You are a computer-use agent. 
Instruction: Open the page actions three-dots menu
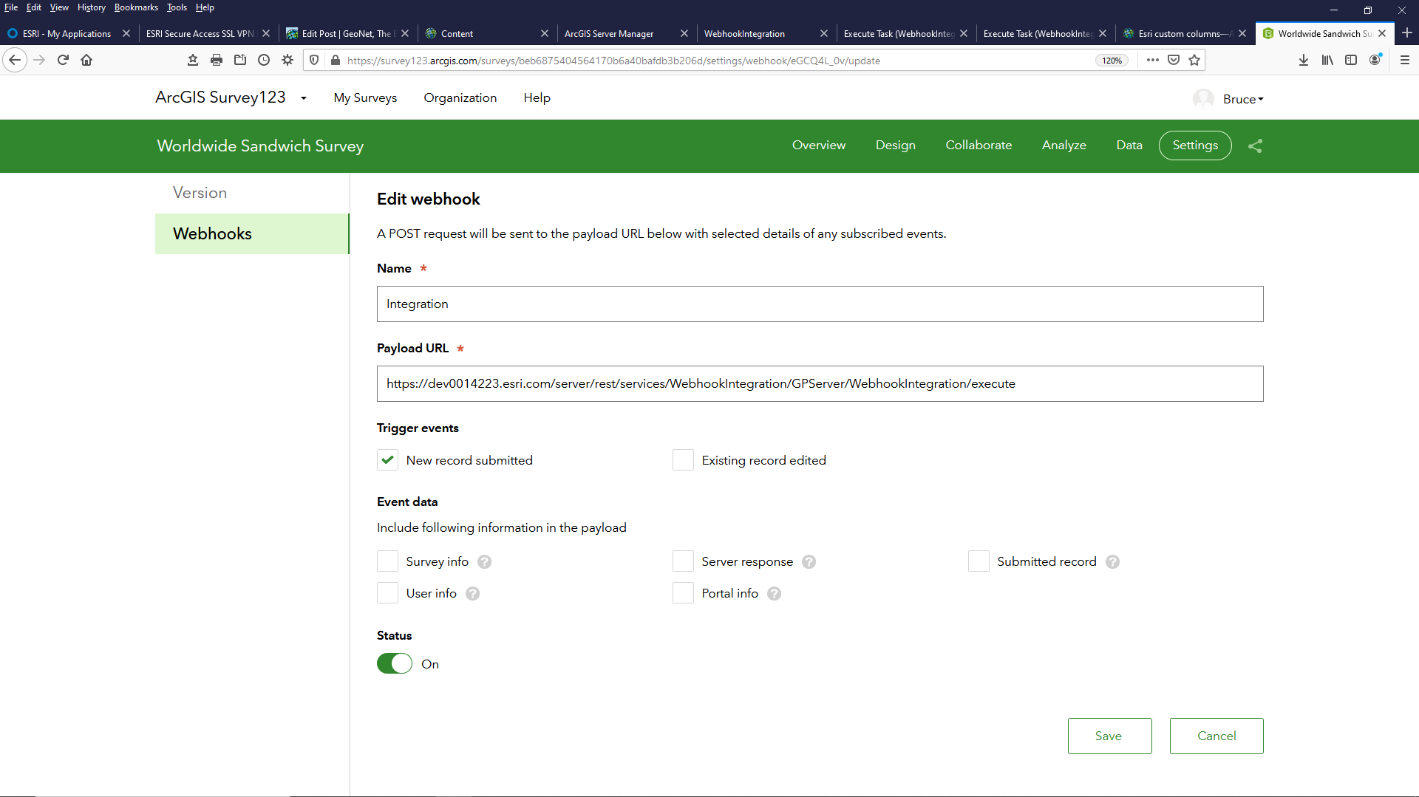(1152, 60)
